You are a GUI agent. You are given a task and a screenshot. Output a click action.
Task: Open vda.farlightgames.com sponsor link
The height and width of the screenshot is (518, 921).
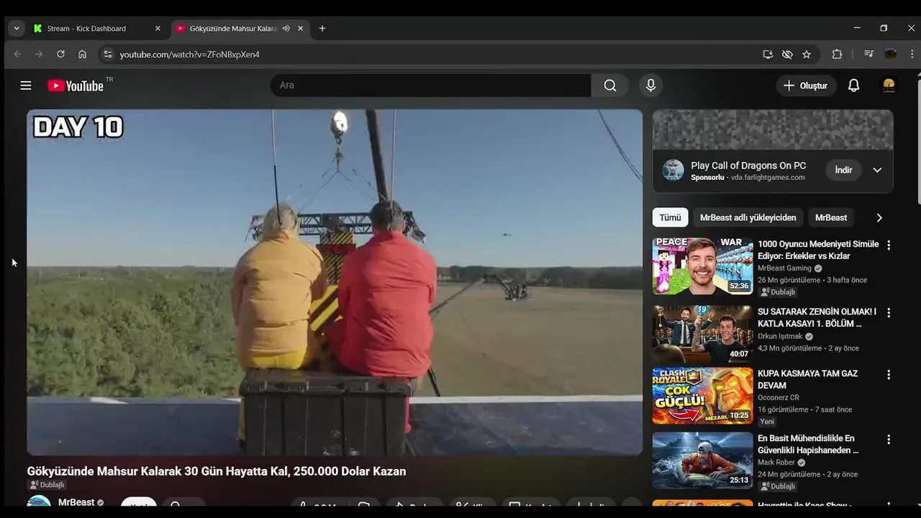768,178
